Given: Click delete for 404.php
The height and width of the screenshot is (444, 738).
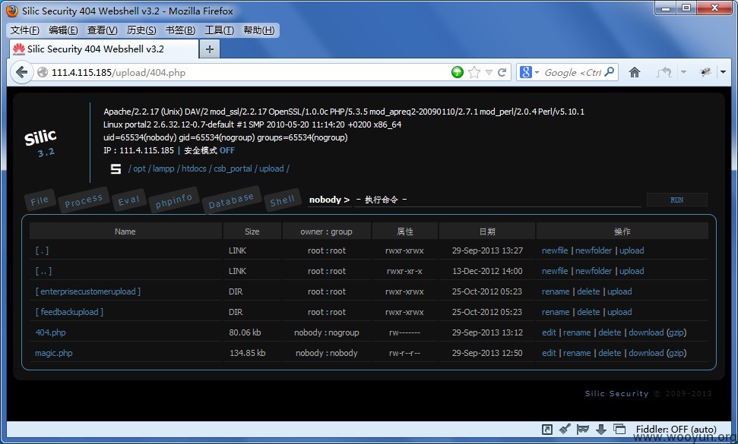Looking at the screenshot, I should (x=610, y=332).
